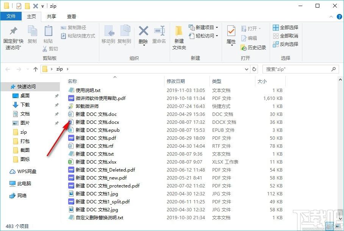Open the Properties icon in ribbon

231,35
